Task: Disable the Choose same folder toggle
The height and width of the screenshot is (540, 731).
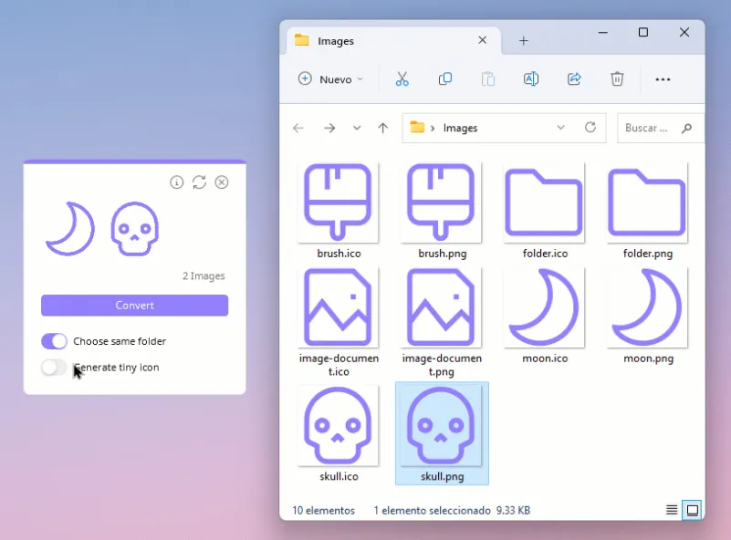Action: point(54,341)
